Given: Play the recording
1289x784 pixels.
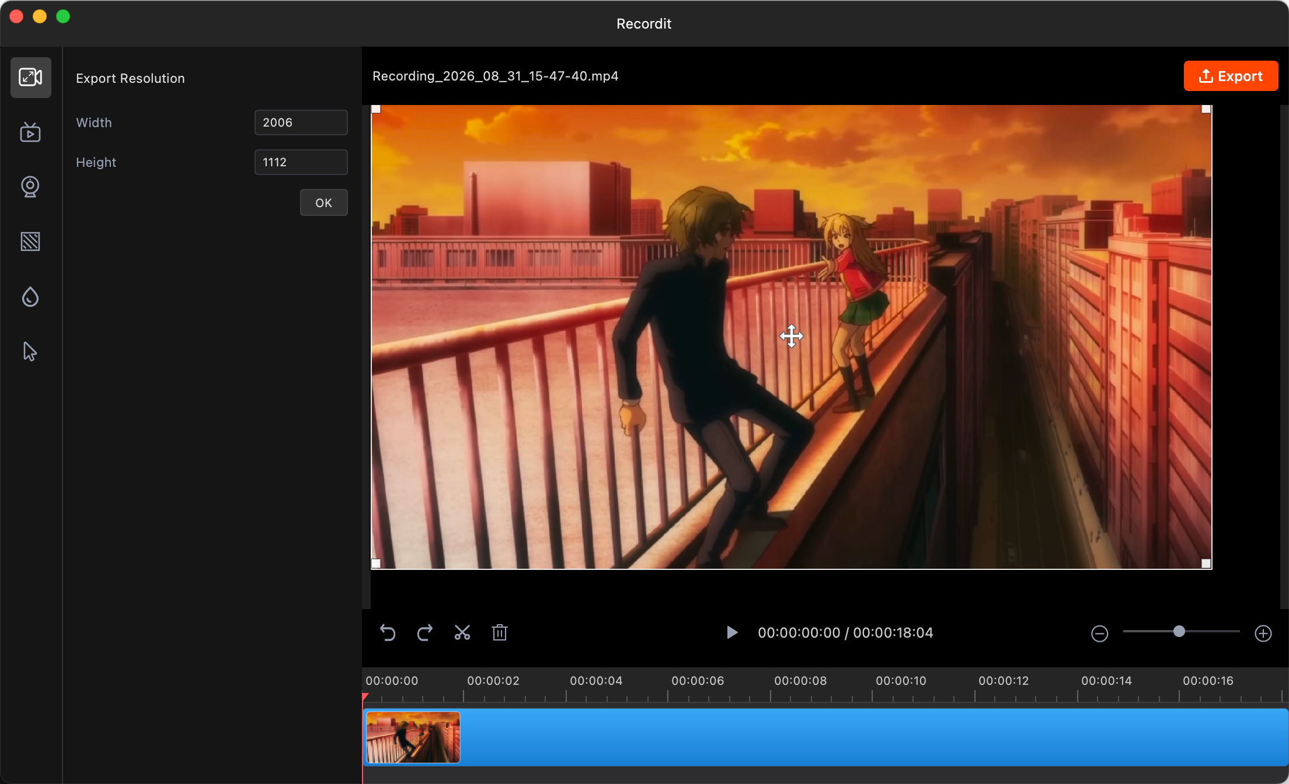Looking at the screenshot, I should 731,633.
